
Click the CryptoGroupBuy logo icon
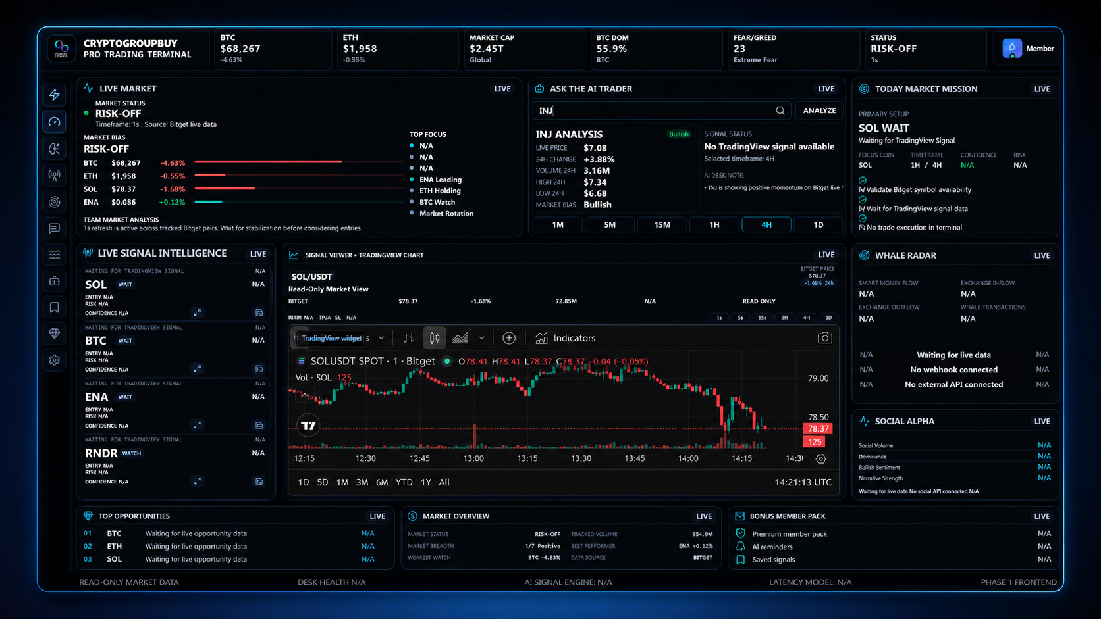pyautogui.click(x=61, y=49)
